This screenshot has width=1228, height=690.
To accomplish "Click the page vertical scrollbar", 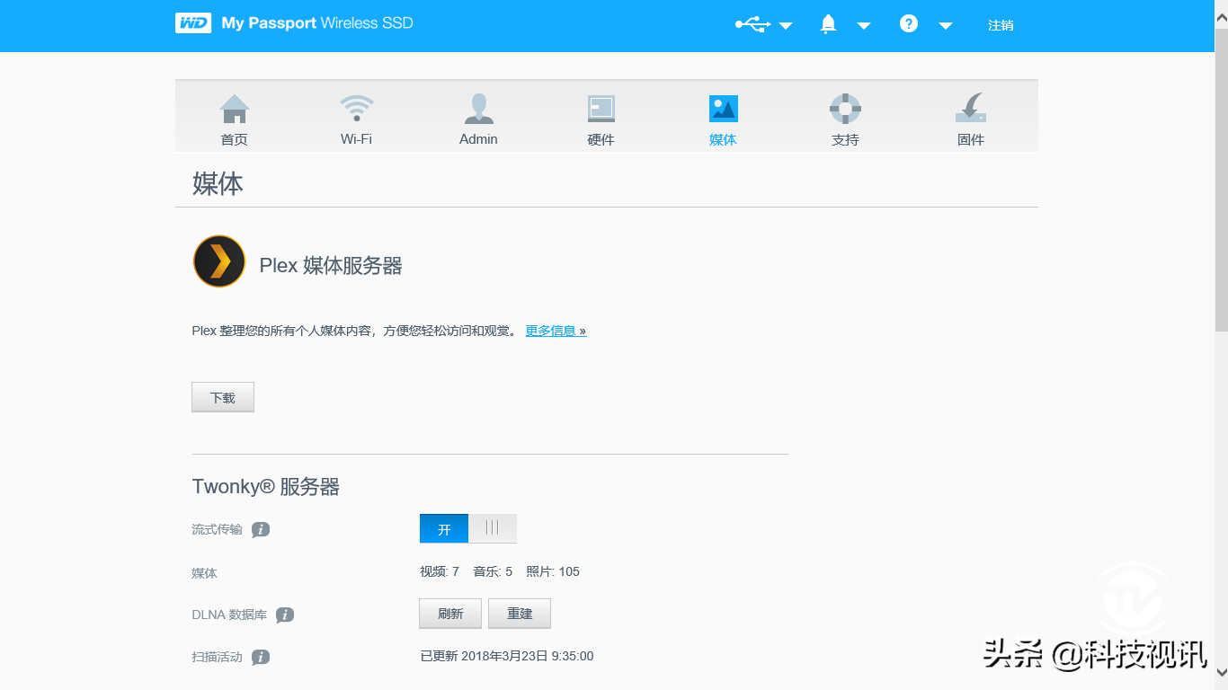I will pos(1221,180).
